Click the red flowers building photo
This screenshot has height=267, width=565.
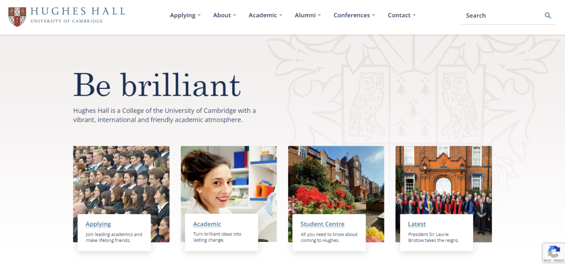tap(336, 180)
